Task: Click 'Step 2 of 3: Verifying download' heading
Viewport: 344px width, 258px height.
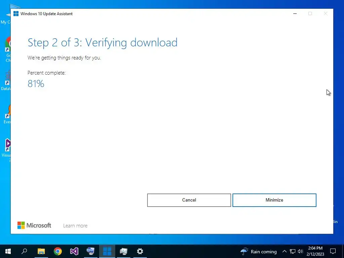Action: [x=102, y=43]
